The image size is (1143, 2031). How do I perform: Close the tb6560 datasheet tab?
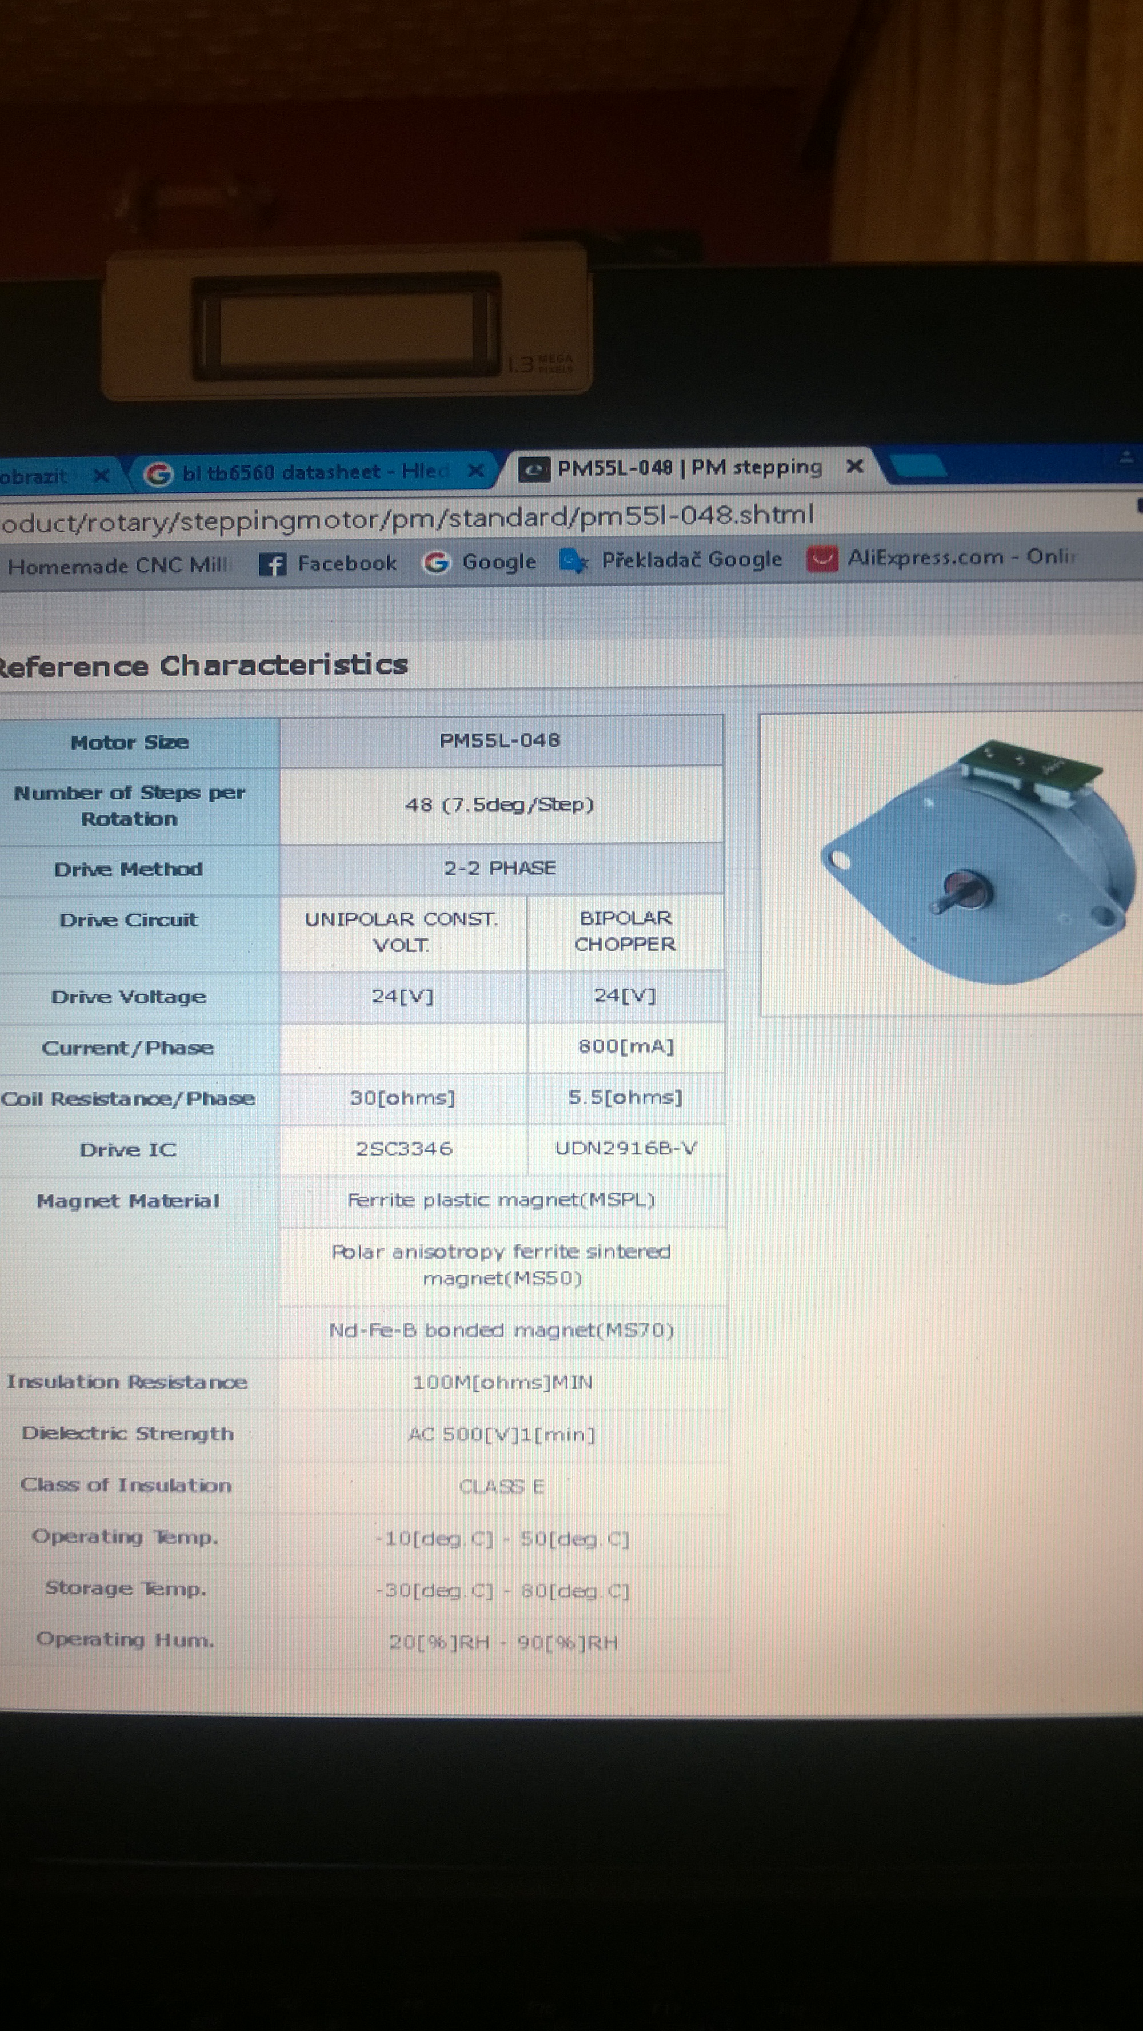pos(476,471)
